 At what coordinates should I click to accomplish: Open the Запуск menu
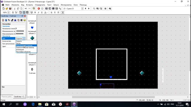point(56,5)
